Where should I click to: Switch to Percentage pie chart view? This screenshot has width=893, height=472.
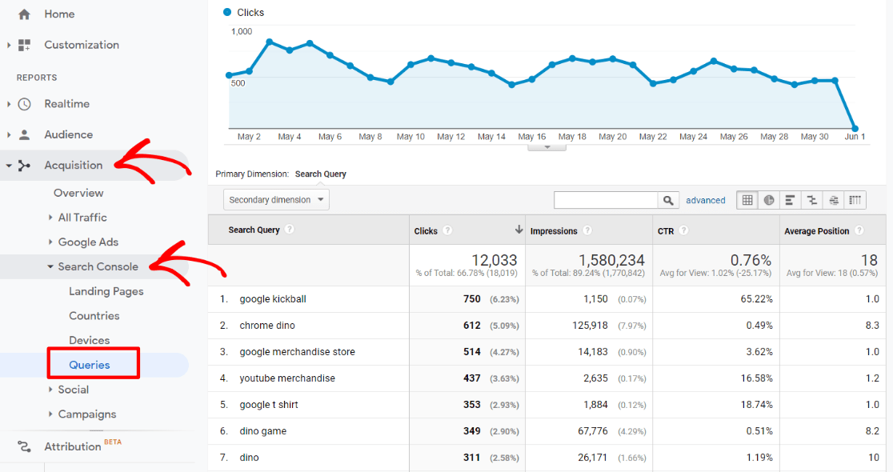(x=769, y=200)
